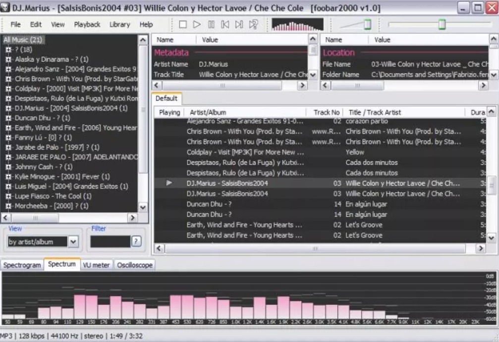The height and width of the screenshot is (342, 499).
Task: Click the Folder Name location row
Action: 405,75
